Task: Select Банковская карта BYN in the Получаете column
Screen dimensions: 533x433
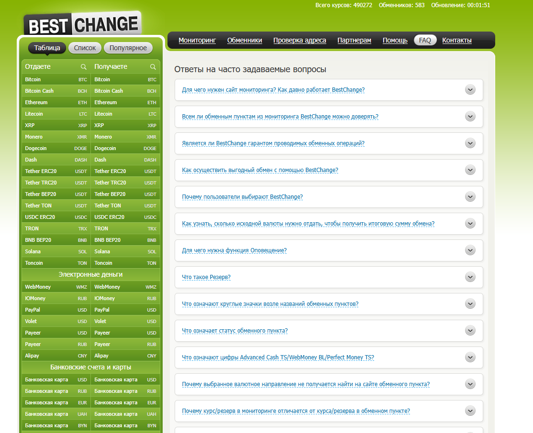Action: coord(125,425)
